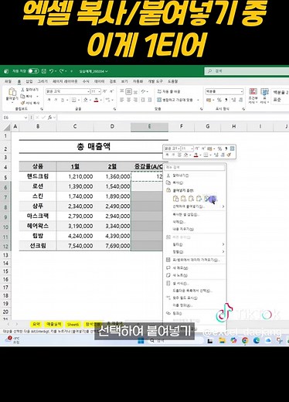The width and height of the screenshot is (289, 402).
Task: Click the ribbon comma style icon
Action: pos(226,100)
